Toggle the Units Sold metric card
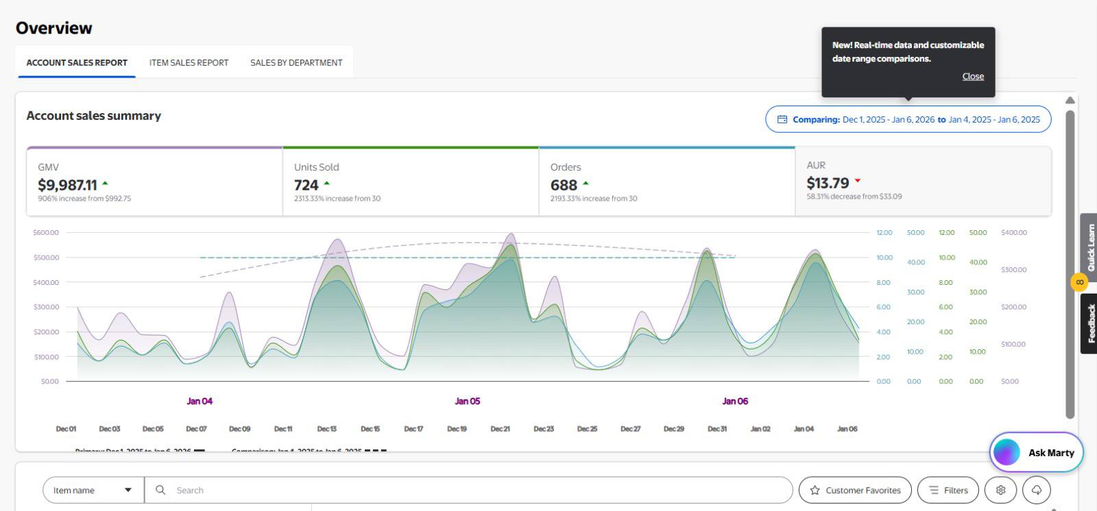The height and width of the screenshot is (511, 1097). pos(410,182)
